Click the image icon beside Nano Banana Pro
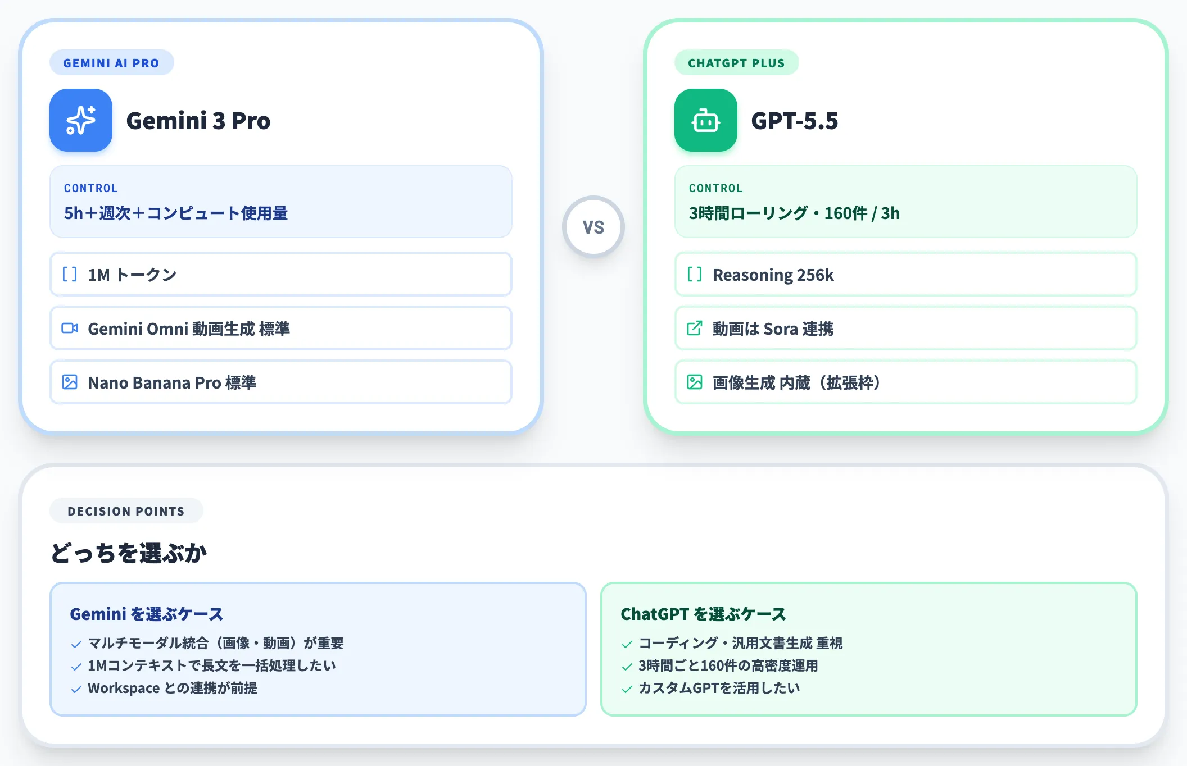 (70, 382)
